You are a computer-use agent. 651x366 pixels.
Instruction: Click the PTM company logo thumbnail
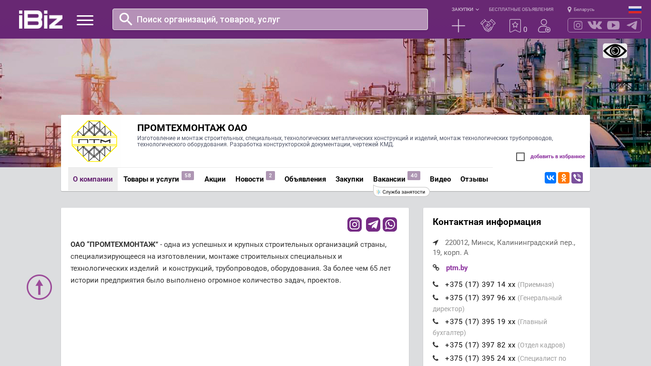tap(94, 141)
